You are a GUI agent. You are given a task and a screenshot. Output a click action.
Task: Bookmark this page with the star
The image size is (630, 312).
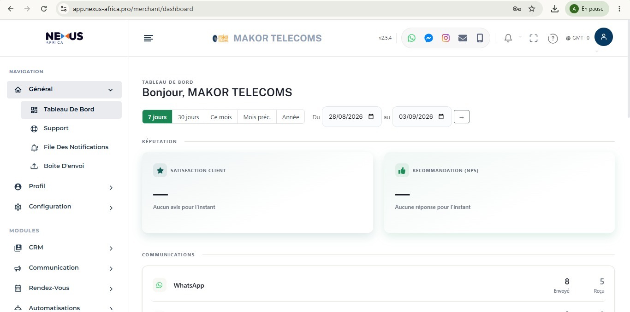point(532,9)
